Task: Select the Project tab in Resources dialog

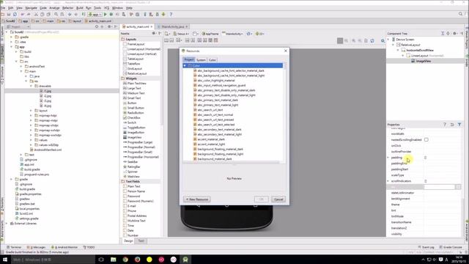Action: point(189,60)
